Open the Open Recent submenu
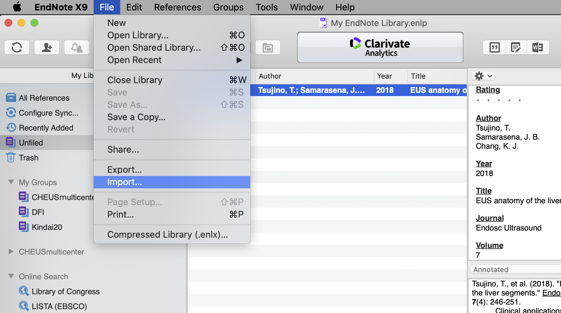Image resolution: width=561 pixels, height=313 pixels. [172, 60]
